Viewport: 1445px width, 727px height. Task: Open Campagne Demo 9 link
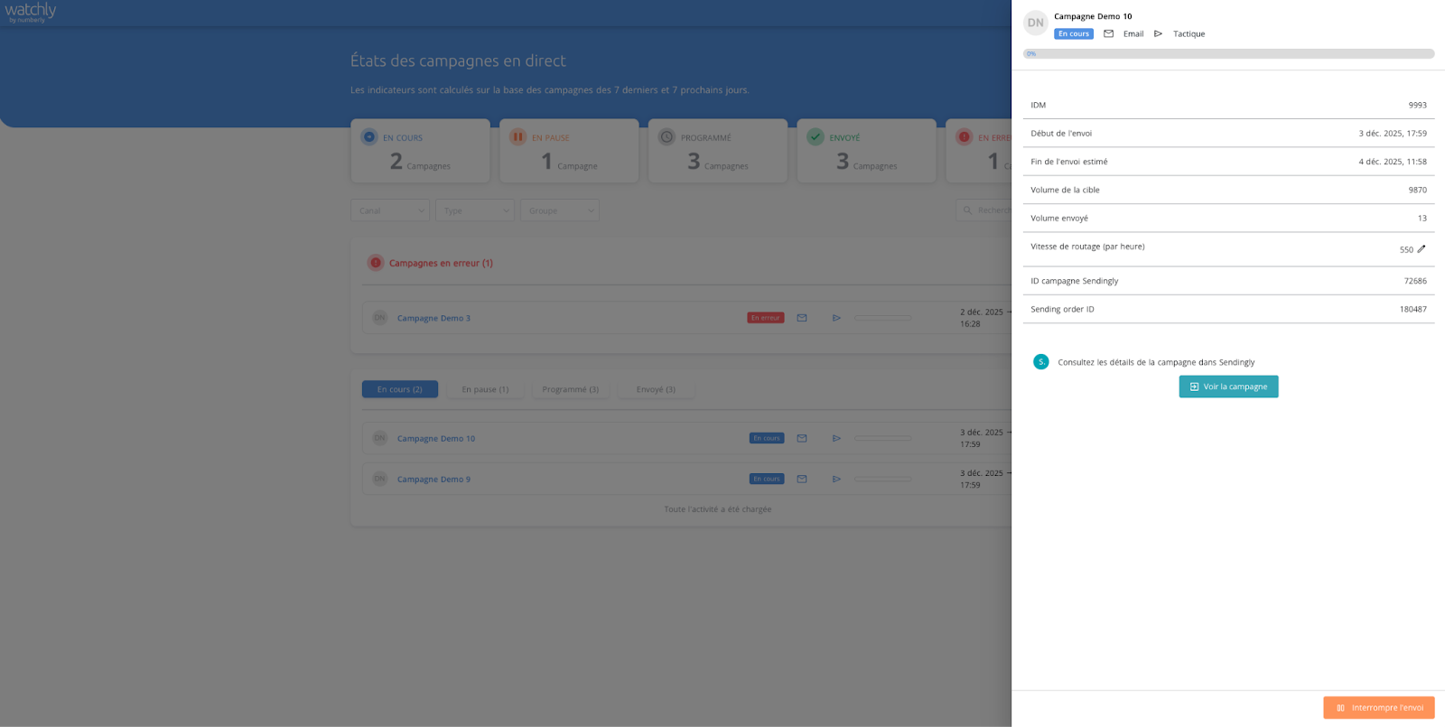pyautogui.click(x=433, y=480)
